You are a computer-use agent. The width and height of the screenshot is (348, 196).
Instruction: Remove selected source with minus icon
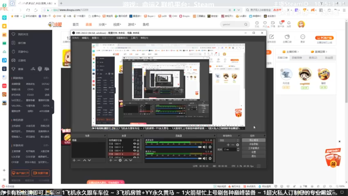point(115,160)
